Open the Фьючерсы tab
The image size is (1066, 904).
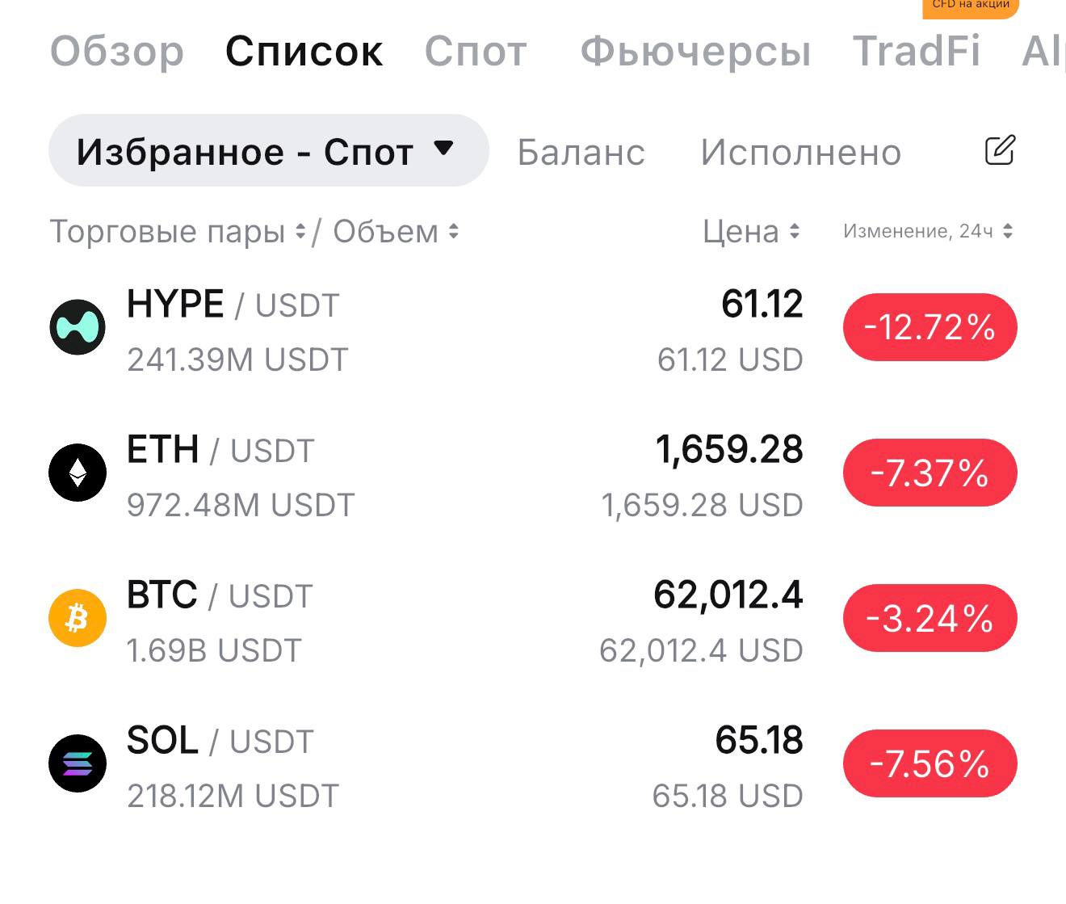[695, 52]
